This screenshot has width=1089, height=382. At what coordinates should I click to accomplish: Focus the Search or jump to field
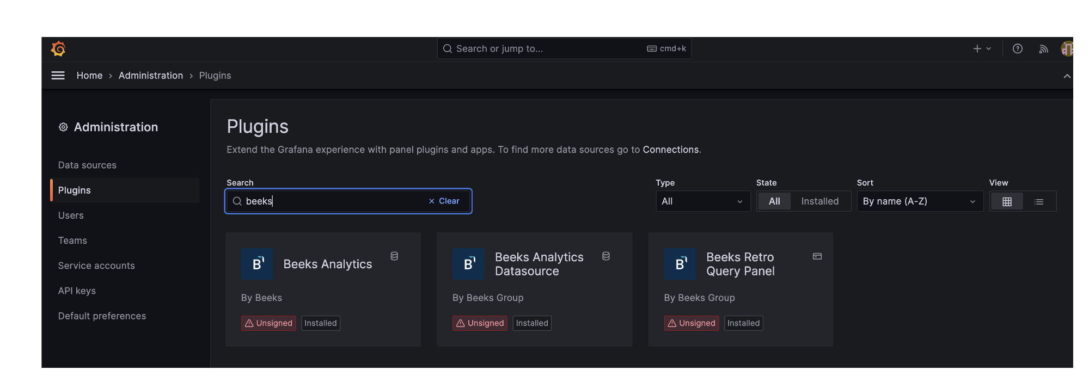(x=564, y=49)
